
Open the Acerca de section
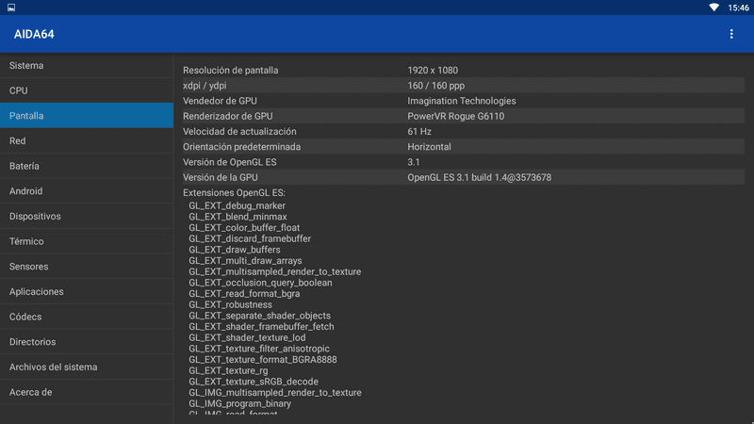point(87,392)
